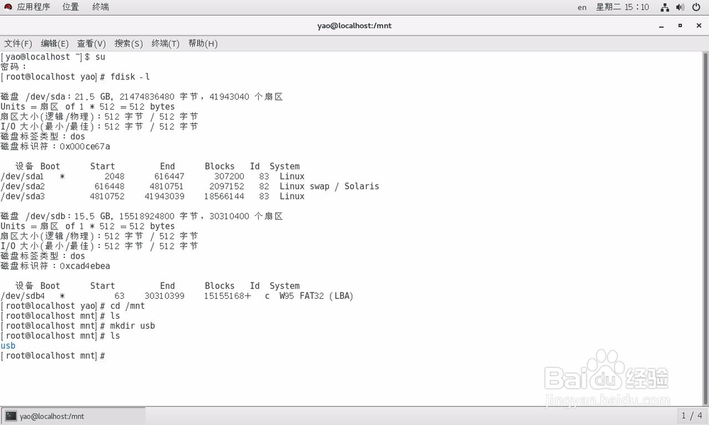The height and width of the screenshot is (425, 709).
Task: Click disk identifier 0x000ce67a
Action: click(x=85, y=147)
